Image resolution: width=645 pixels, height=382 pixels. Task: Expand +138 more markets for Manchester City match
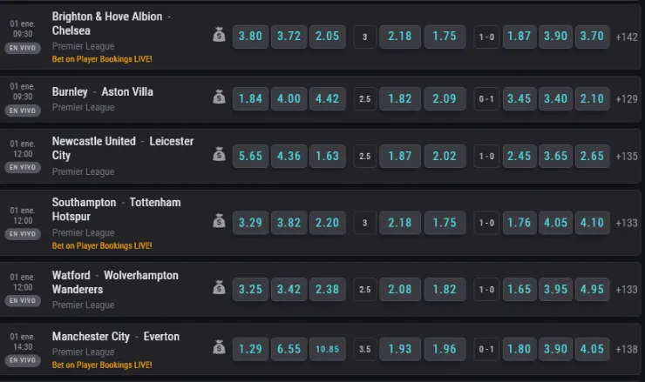click(x=627, y=349)
